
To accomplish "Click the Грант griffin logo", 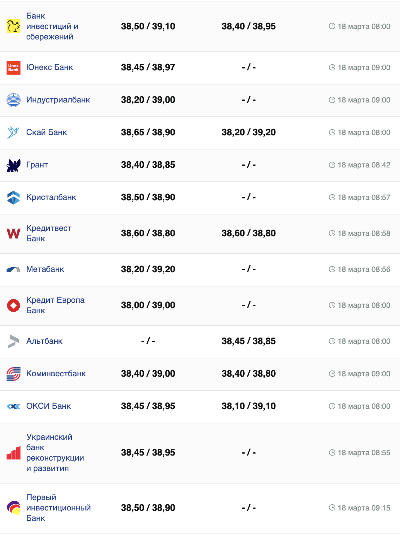I will [14, 165].
